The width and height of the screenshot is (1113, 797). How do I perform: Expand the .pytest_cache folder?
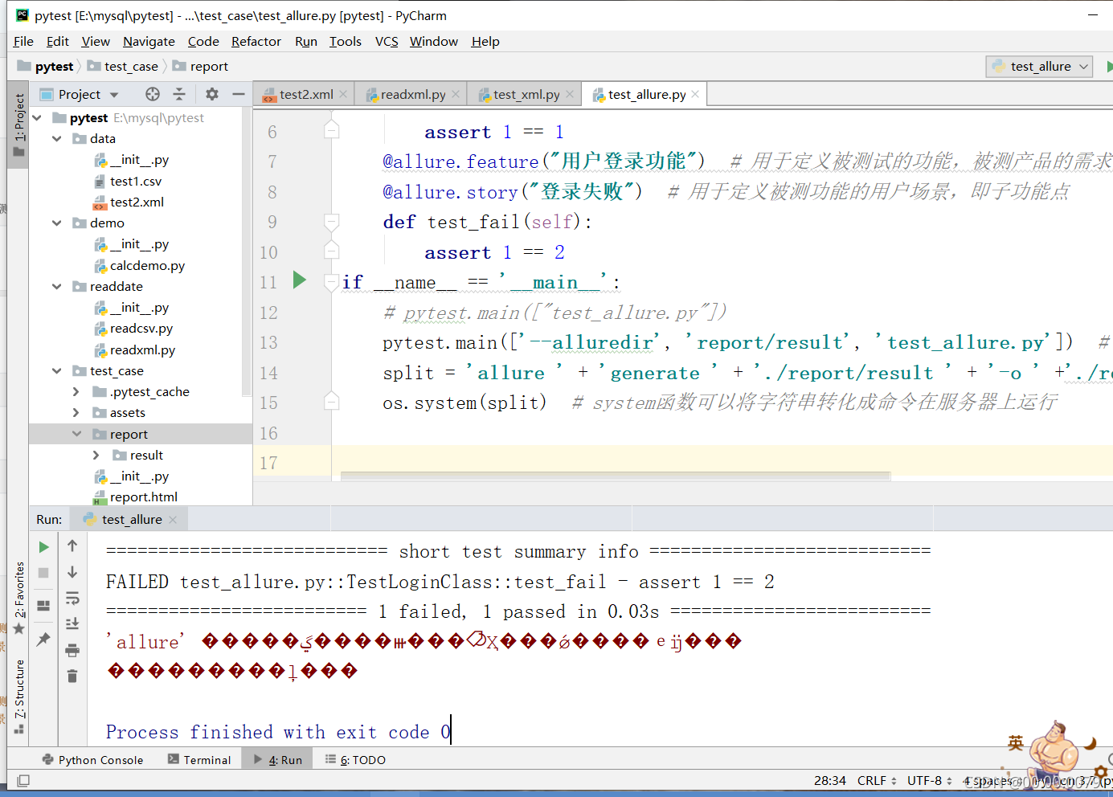coord(77,392)
